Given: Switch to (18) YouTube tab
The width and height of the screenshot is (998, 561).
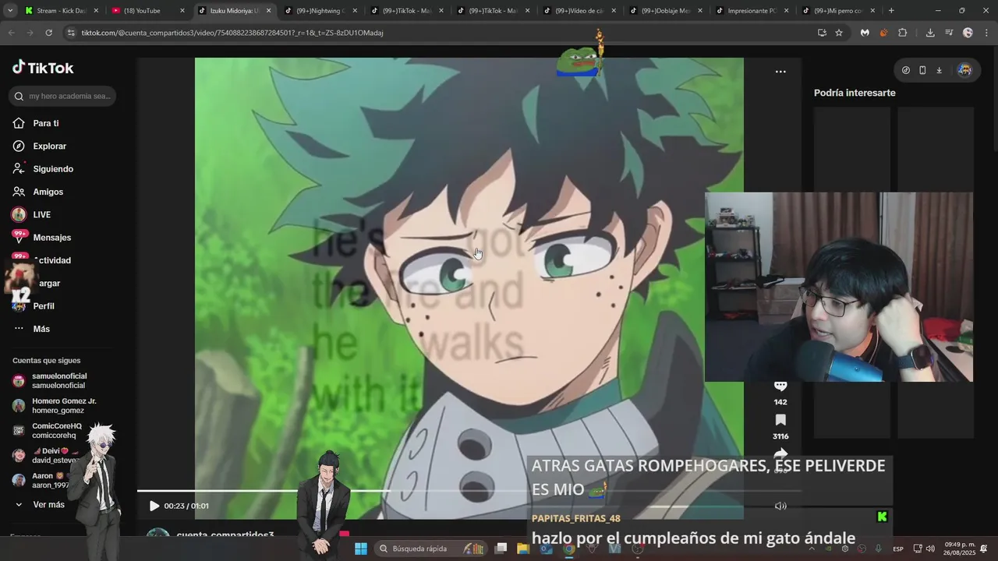Looking at the screenshot, I should click(x=148, y=11).
